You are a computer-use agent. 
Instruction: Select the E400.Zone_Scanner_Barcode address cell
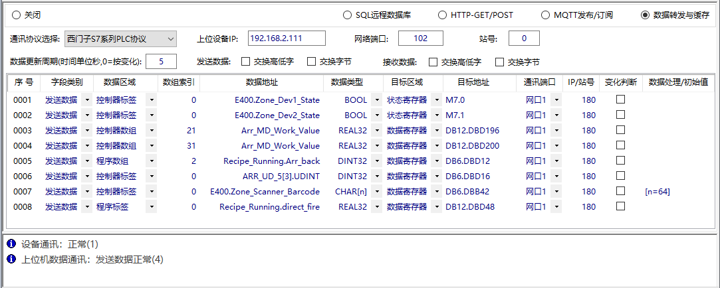[265, 192]
